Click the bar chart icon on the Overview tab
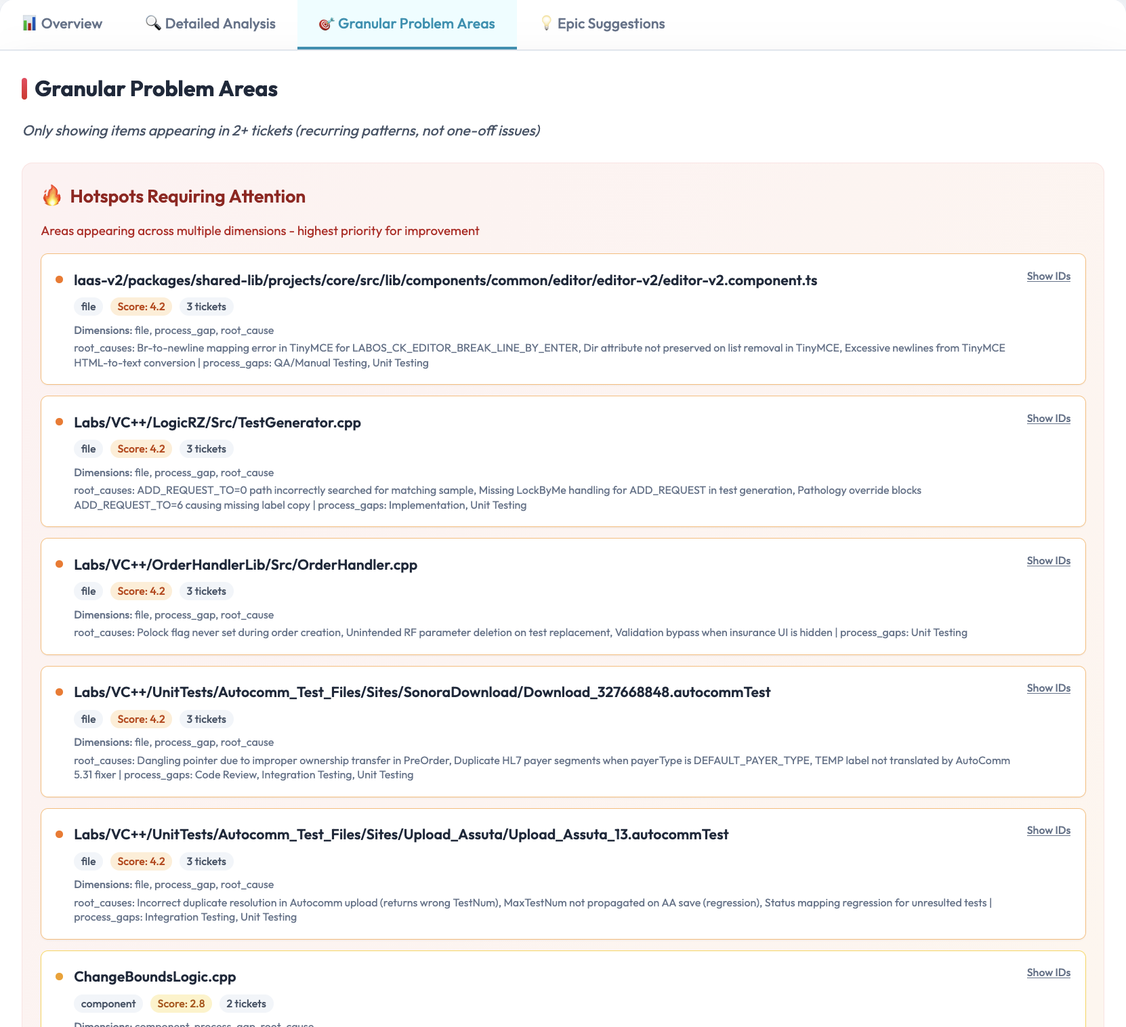 point(30,23)
